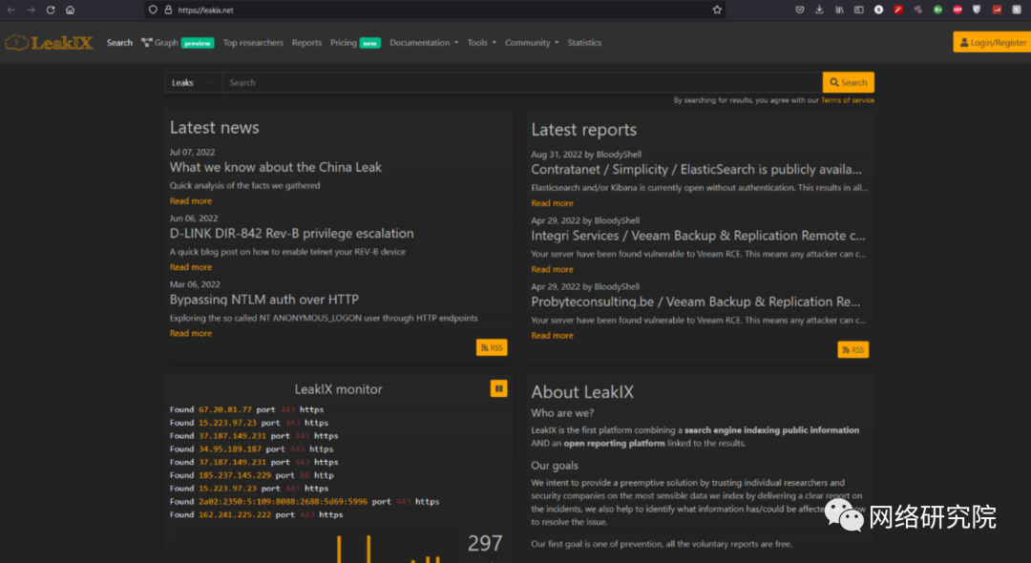The height and width of the screenshot is (563, 1031).
Task: Open the white circle S extension
Action: pos(878,10)
